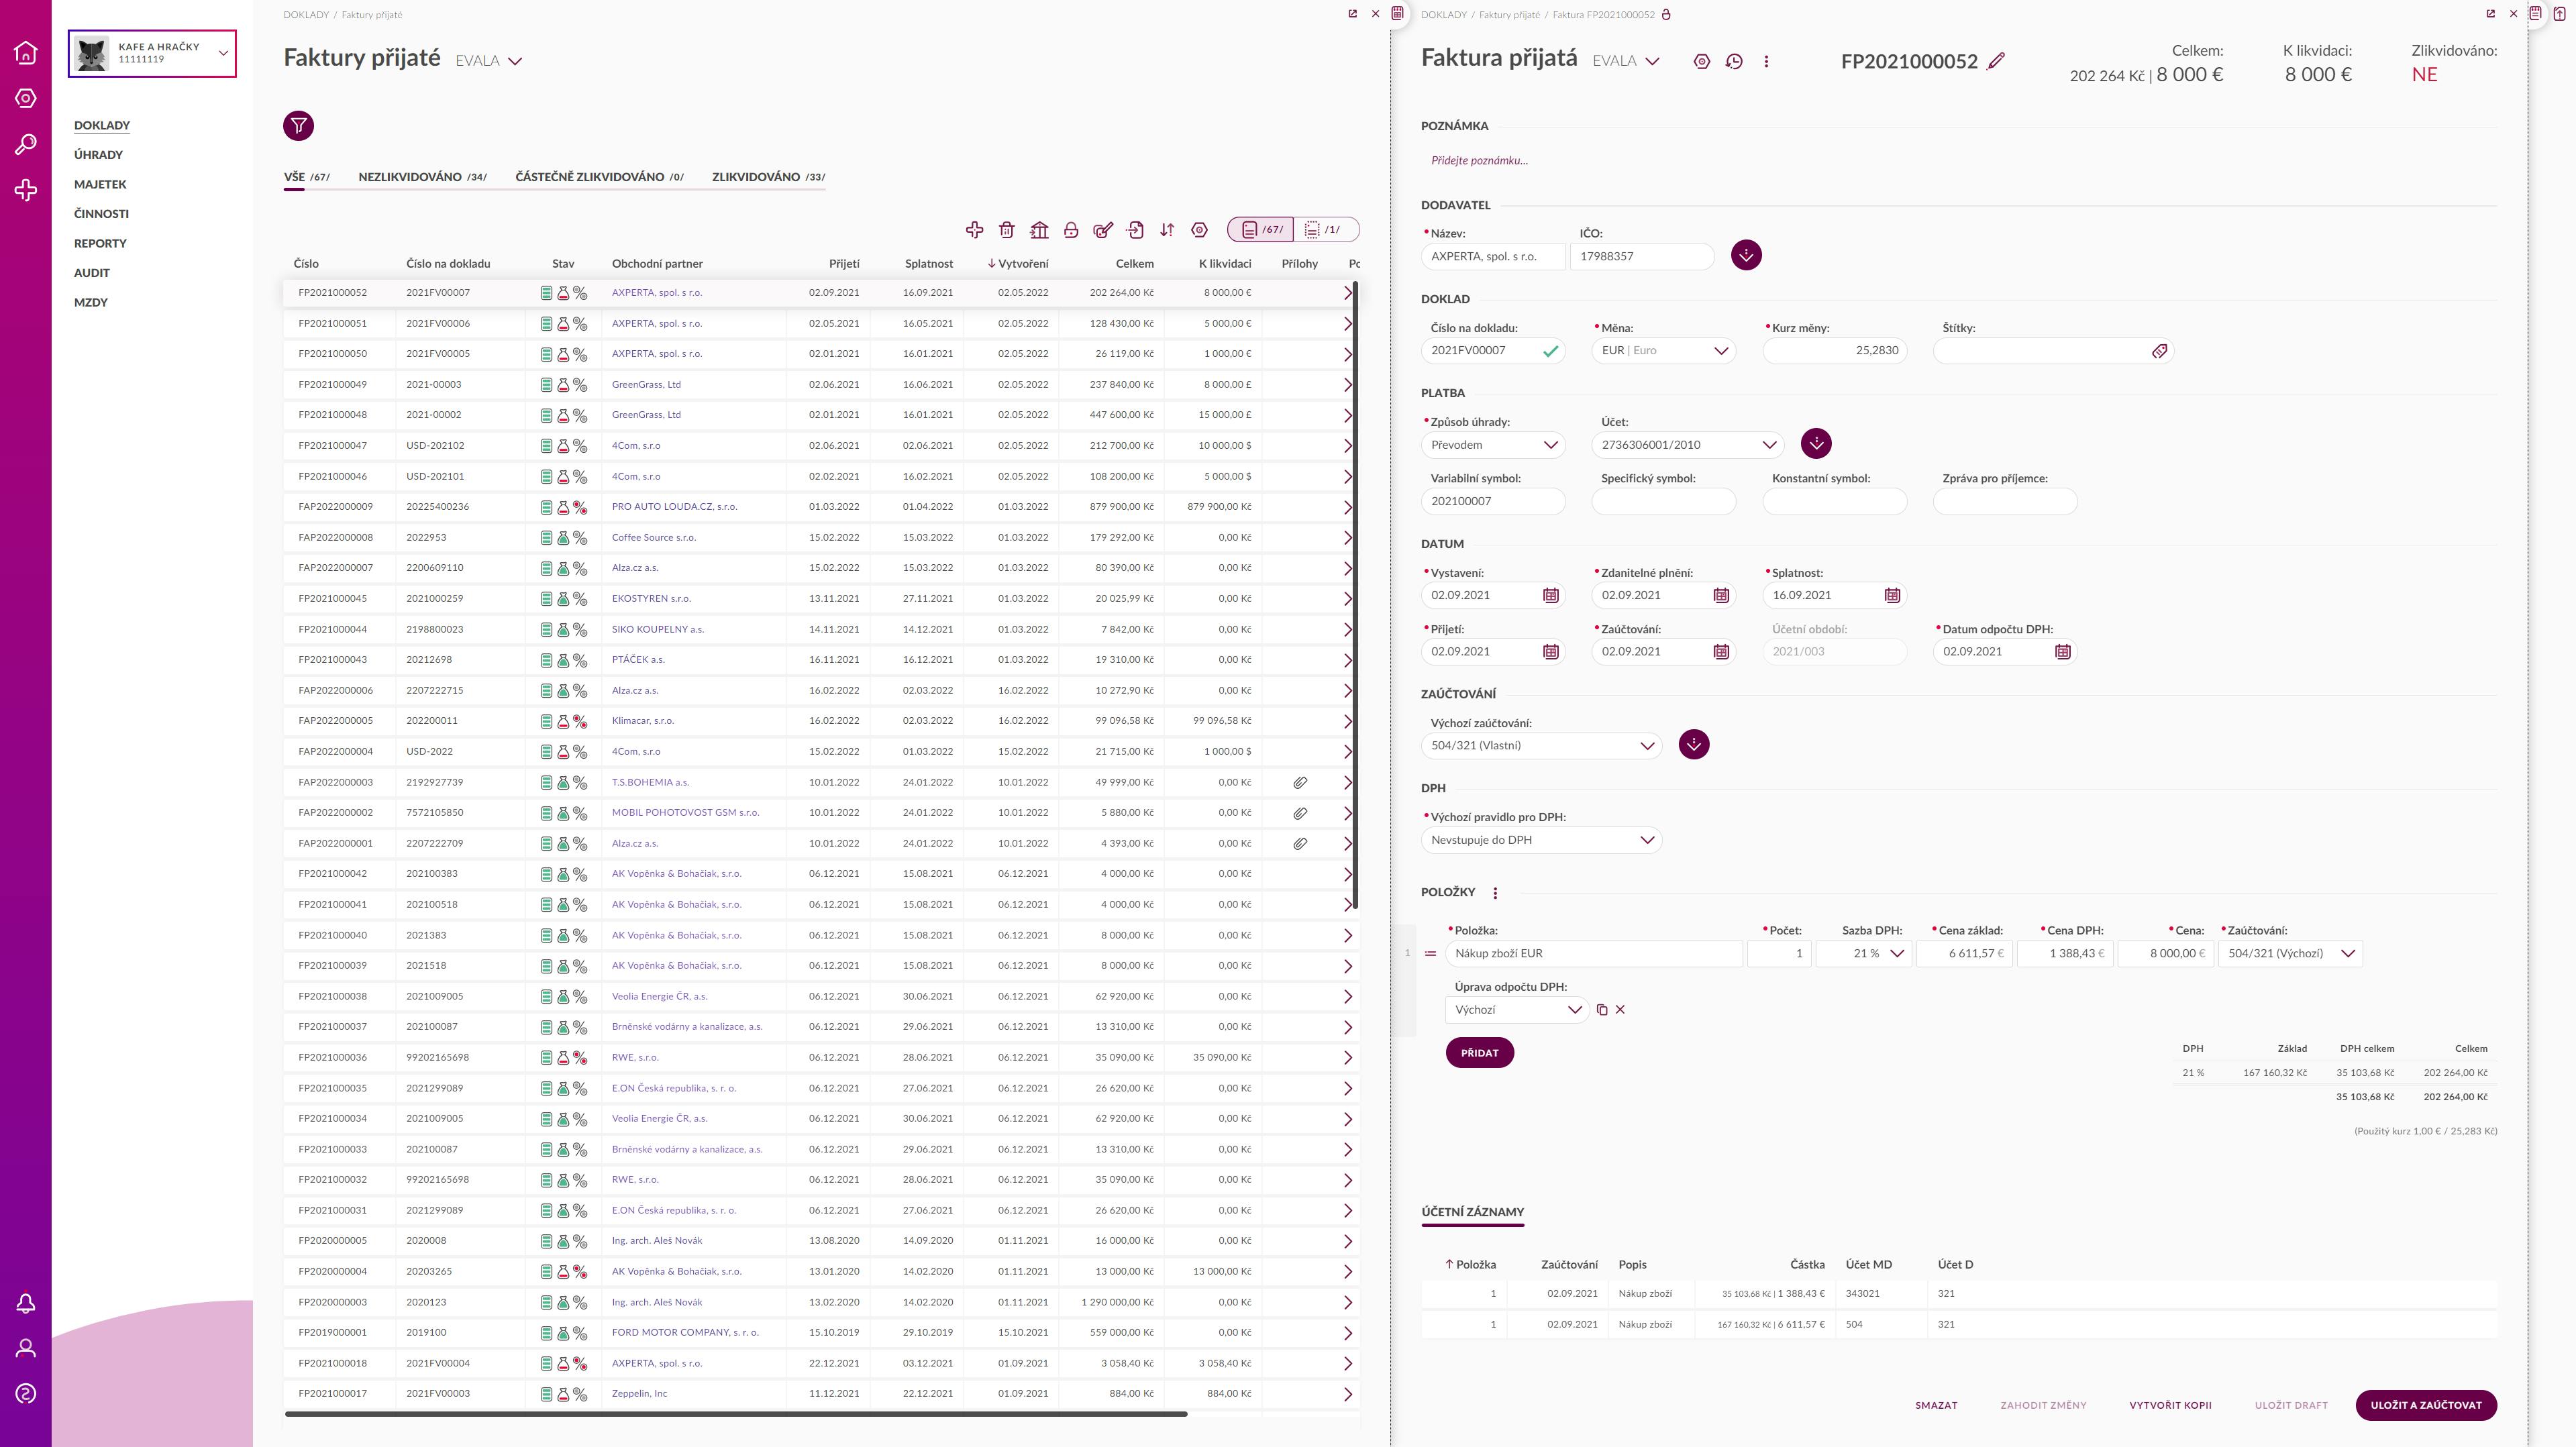The image size is (2576, 1447).
Task: Click the VYTVOŘIT KOPII button
Action: click(2170, 1405)
